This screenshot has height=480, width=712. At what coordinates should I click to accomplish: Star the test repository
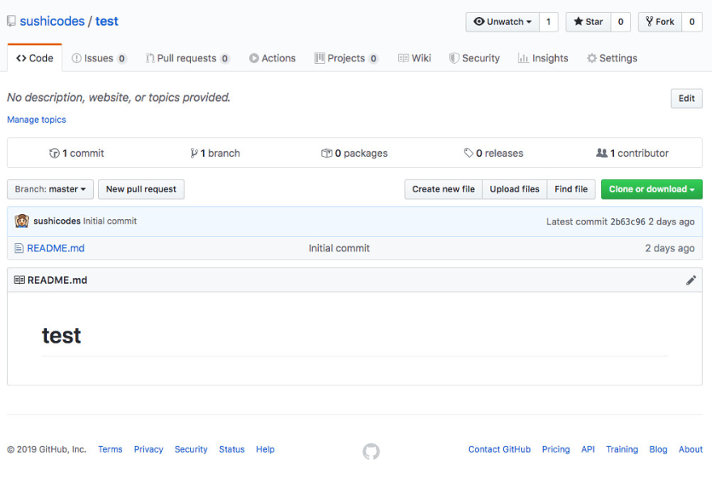[x=588, y=22]
